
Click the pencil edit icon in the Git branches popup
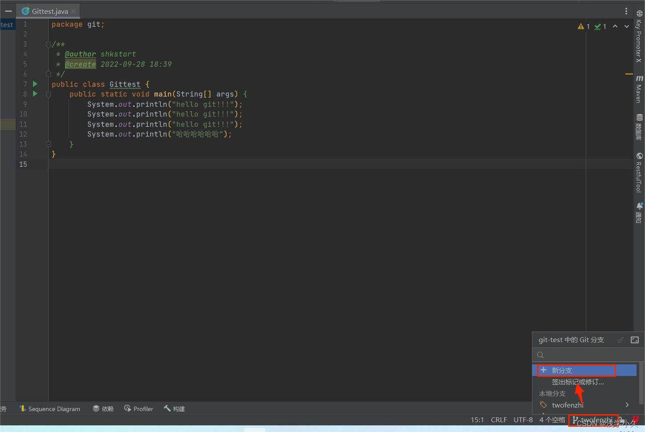coord(621,340)
